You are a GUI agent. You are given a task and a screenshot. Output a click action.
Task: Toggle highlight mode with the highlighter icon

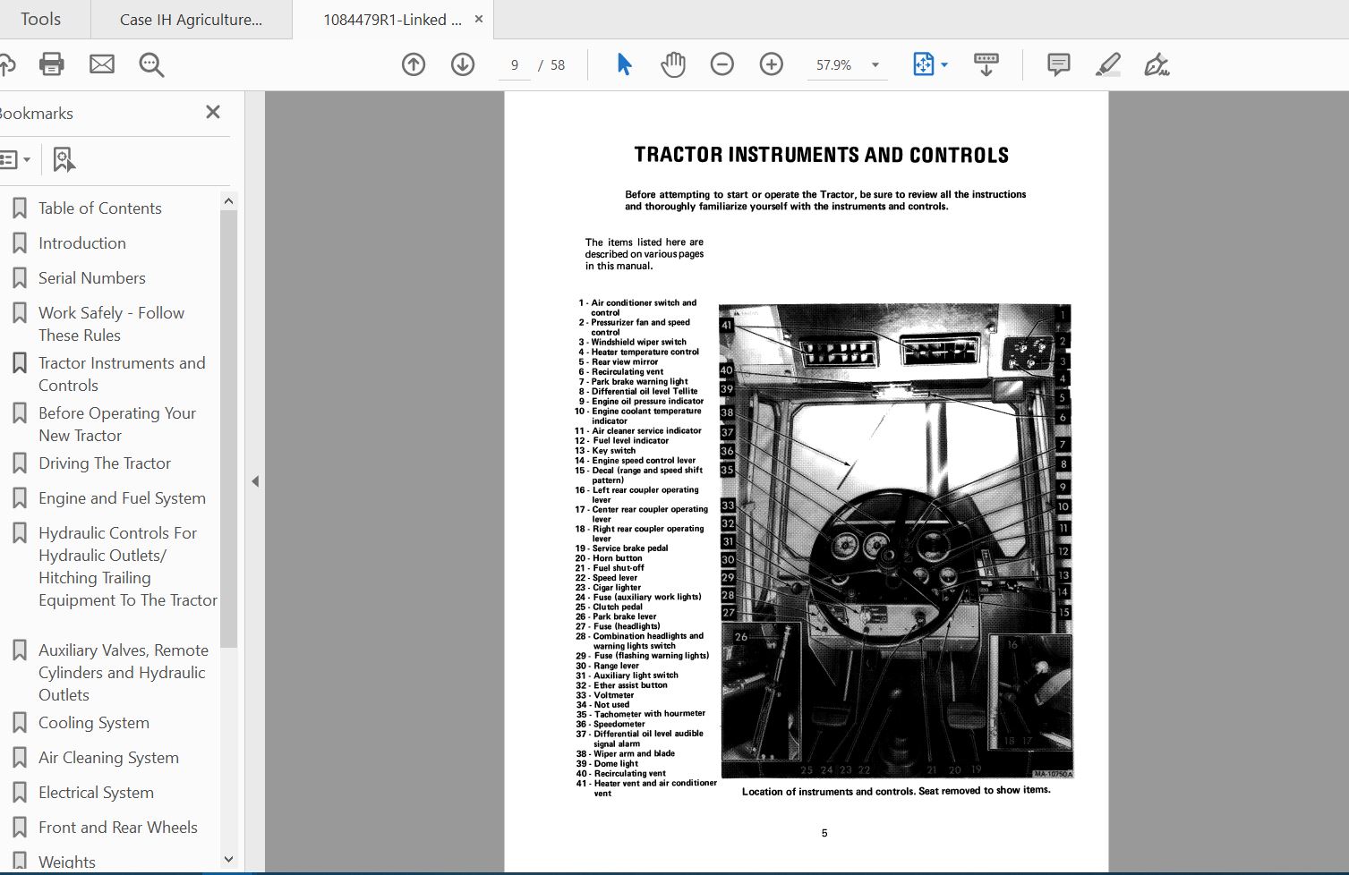(x=1107, y=64)
